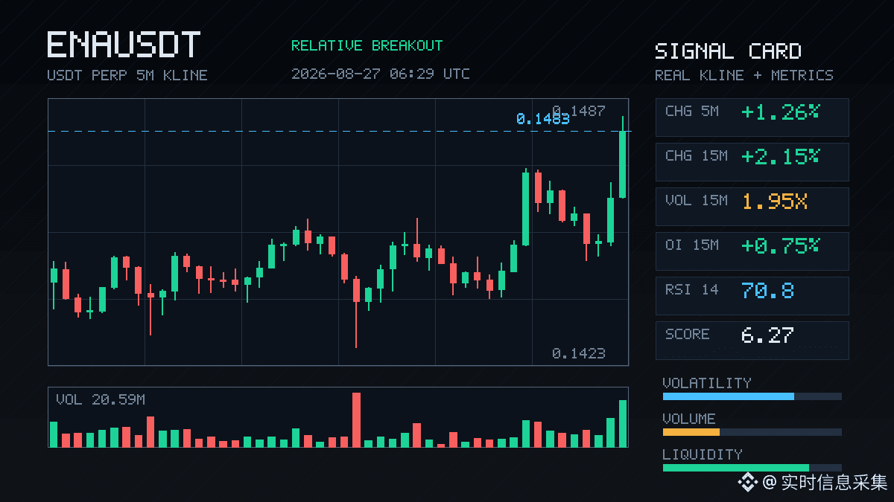This screenshot has width=894, height=502.
Task: Click the 2026-08-27 06:29 UTC timestamp
Action: click(381, 74)
